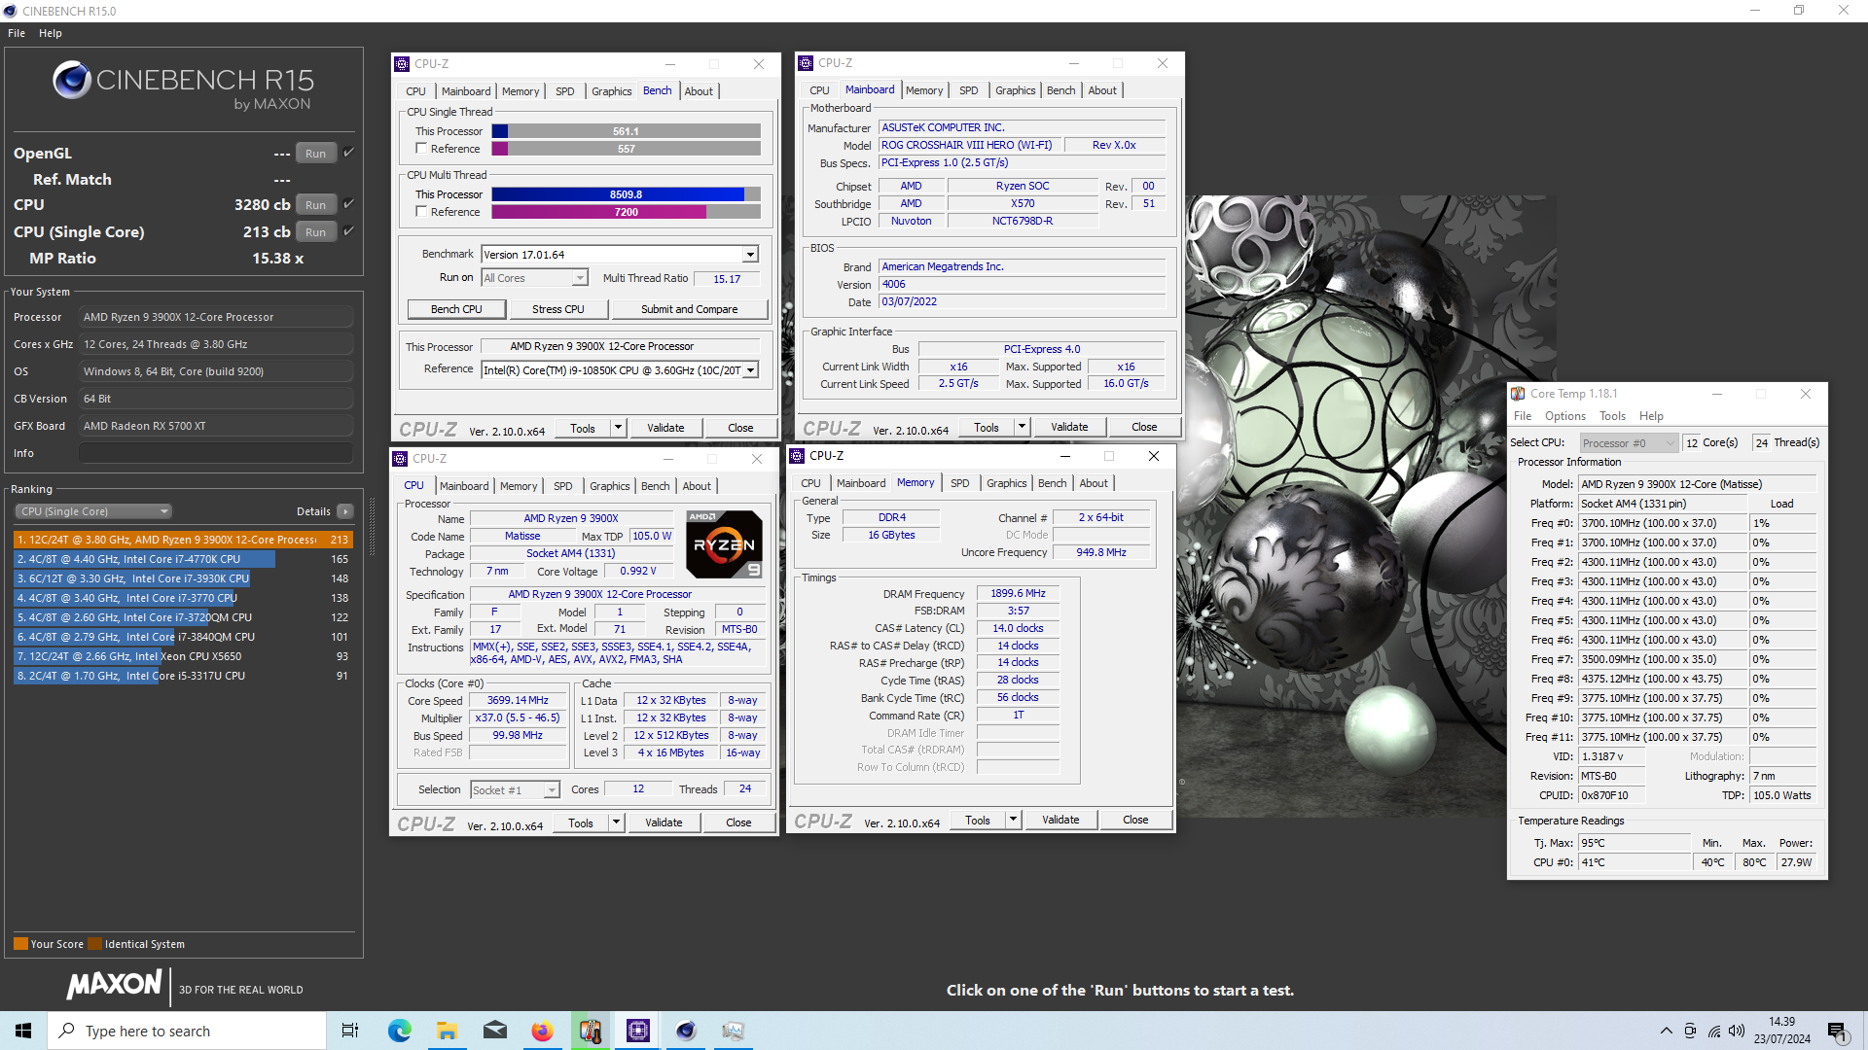Expand Tools arrow in CPU-Z Mainboard window
Screen dimensions: 1868x1050
[x=1022, y=427]
